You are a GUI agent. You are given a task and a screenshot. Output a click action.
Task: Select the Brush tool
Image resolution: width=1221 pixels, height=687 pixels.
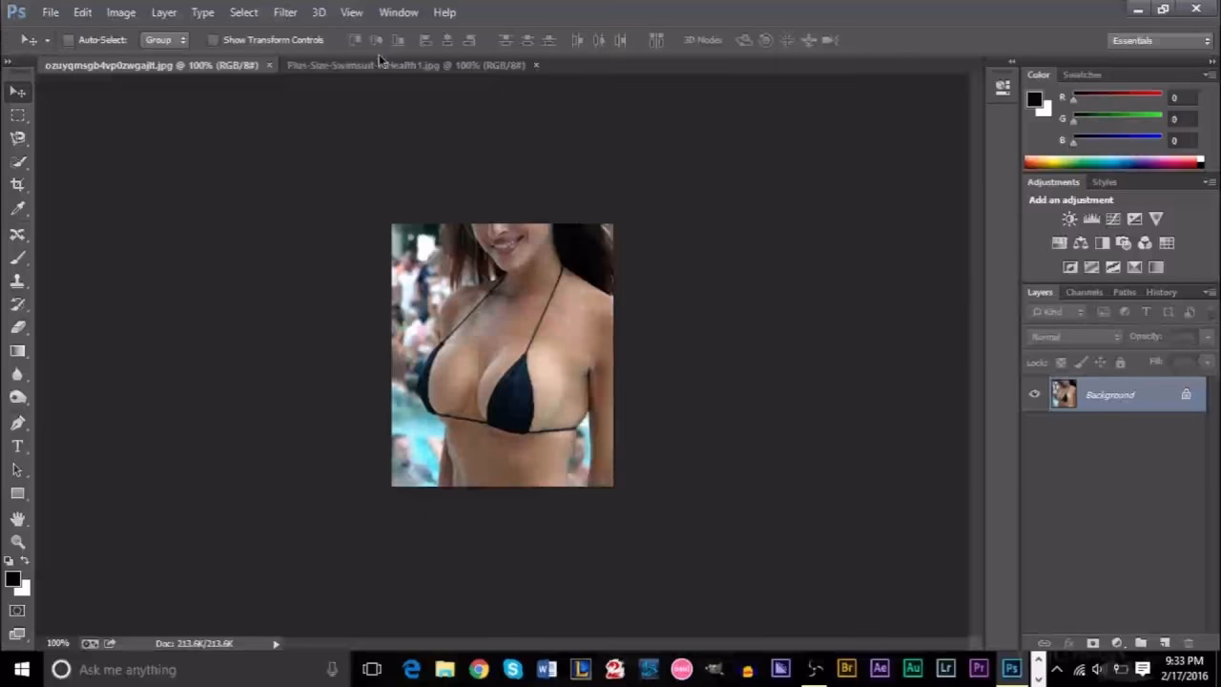[18, 258]
